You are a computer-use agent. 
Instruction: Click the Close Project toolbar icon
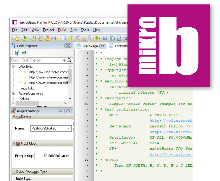pos(47,38)
